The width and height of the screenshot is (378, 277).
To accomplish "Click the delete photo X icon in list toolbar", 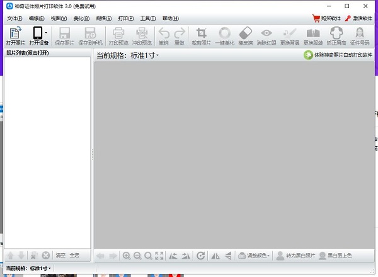I will (45, 256).
